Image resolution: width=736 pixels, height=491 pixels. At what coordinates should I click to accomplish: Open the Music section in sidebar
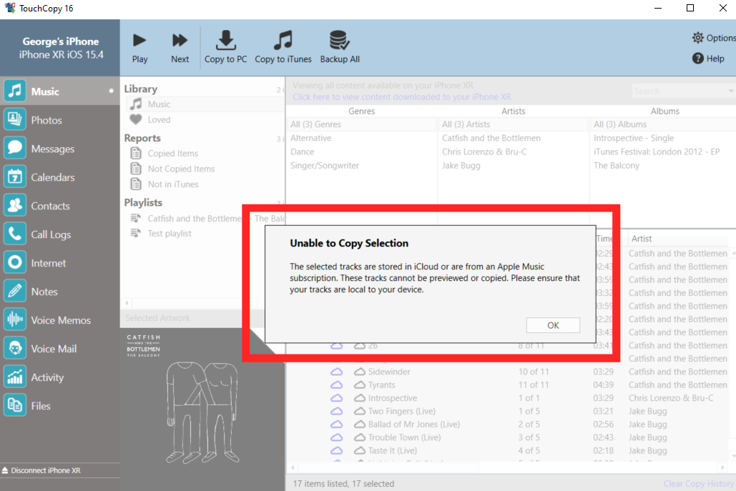point(59,91)
